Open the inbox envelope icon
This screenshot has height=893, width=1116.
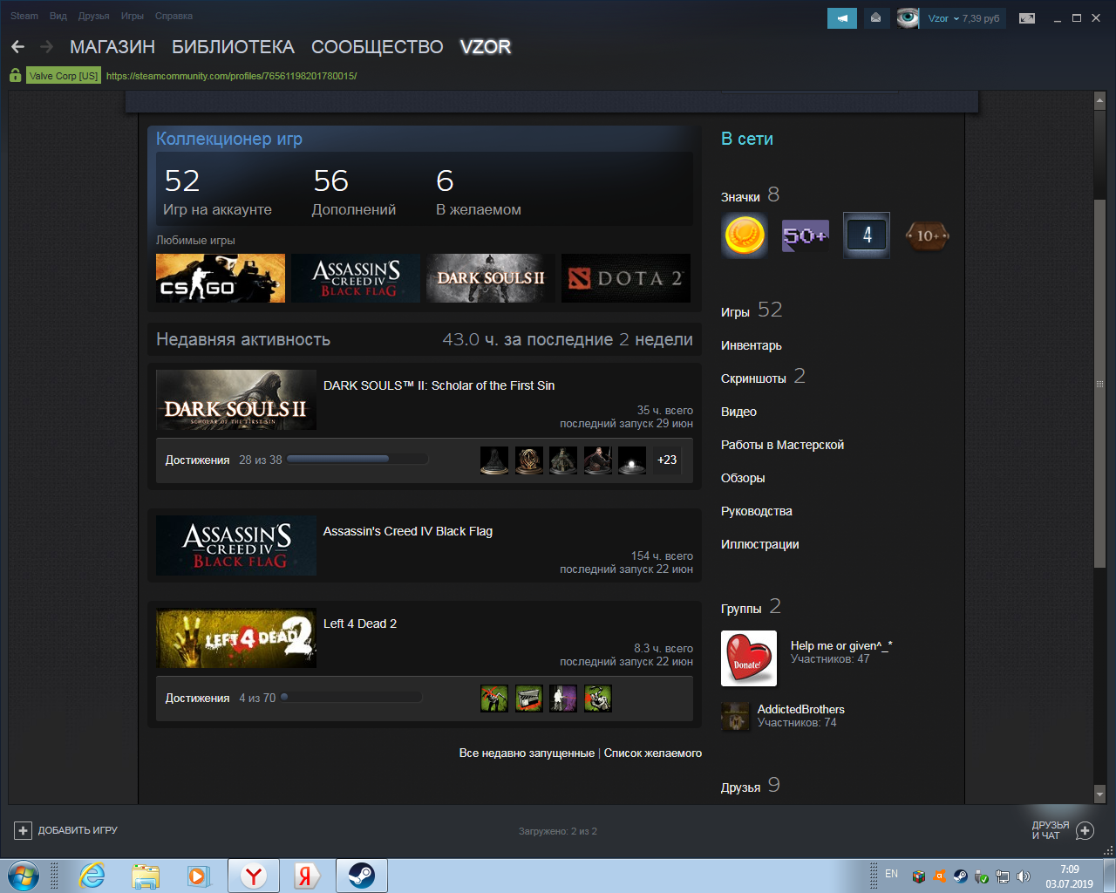pyautogui.click(x=876, y=18)
